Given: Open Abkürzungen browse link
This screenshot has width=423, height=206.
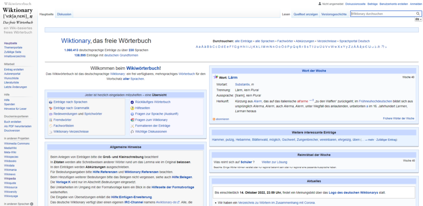Looking at the screenshot, I should 305,41.
